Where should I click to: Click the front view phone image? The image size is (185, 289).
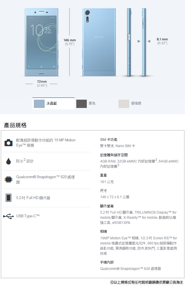pyautogui.click(x=42, y=42)
